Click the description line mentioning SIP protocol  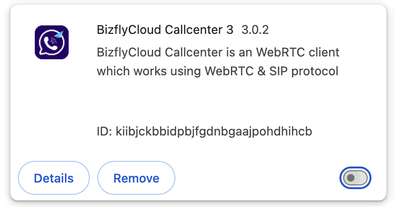[x=217, y=72]
